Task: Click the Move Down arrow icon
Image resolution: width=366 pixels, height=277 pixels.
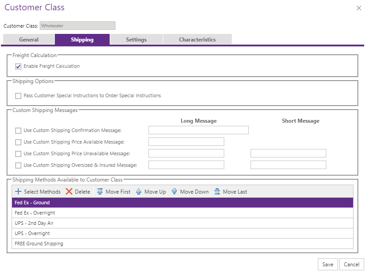Action: 174,192
